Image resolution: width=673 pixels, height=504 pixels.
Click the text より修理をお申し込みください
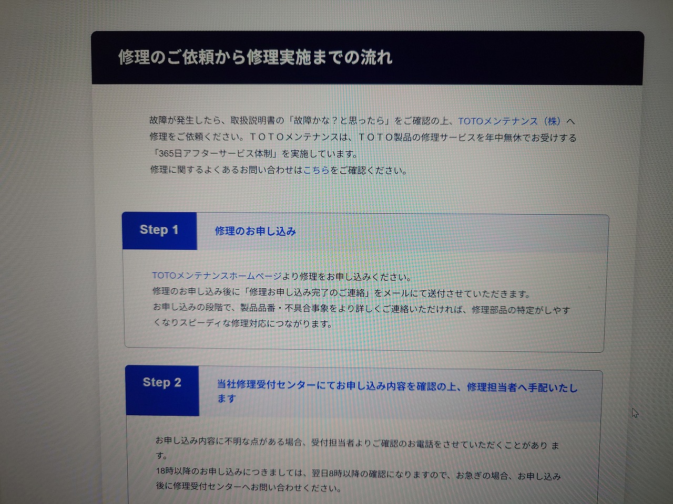click(x=346, y=277)
